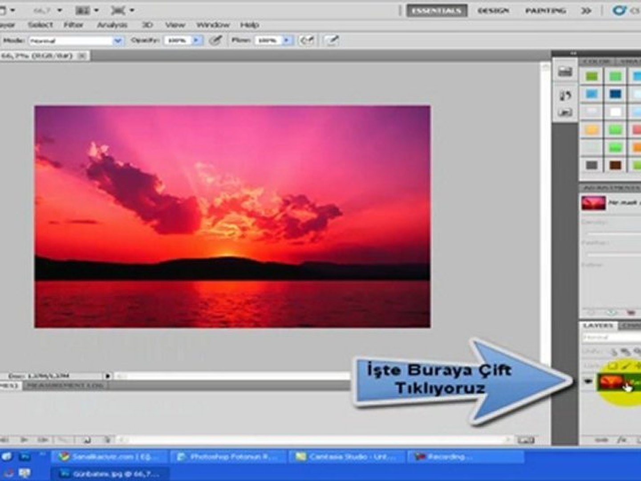The image size is (641, 481).
Task: Open the 3D menu
Action: pyautogui.click(x=147, y=25)
